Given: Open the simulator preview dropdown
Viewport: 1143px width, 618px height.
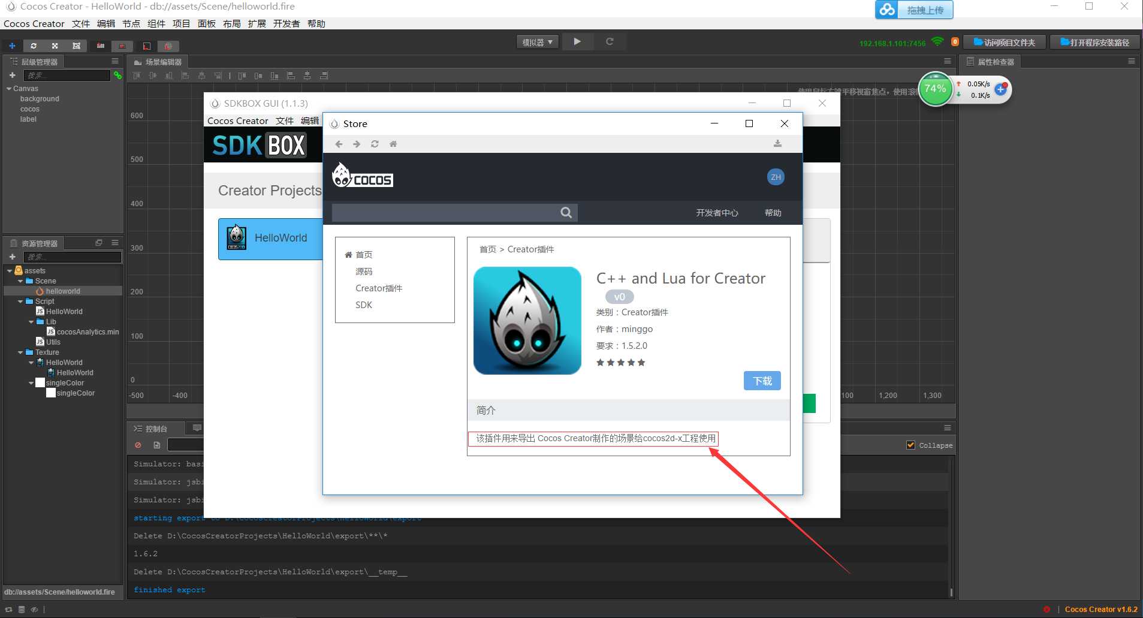Looking at the screenshot, I should [537, 42].
